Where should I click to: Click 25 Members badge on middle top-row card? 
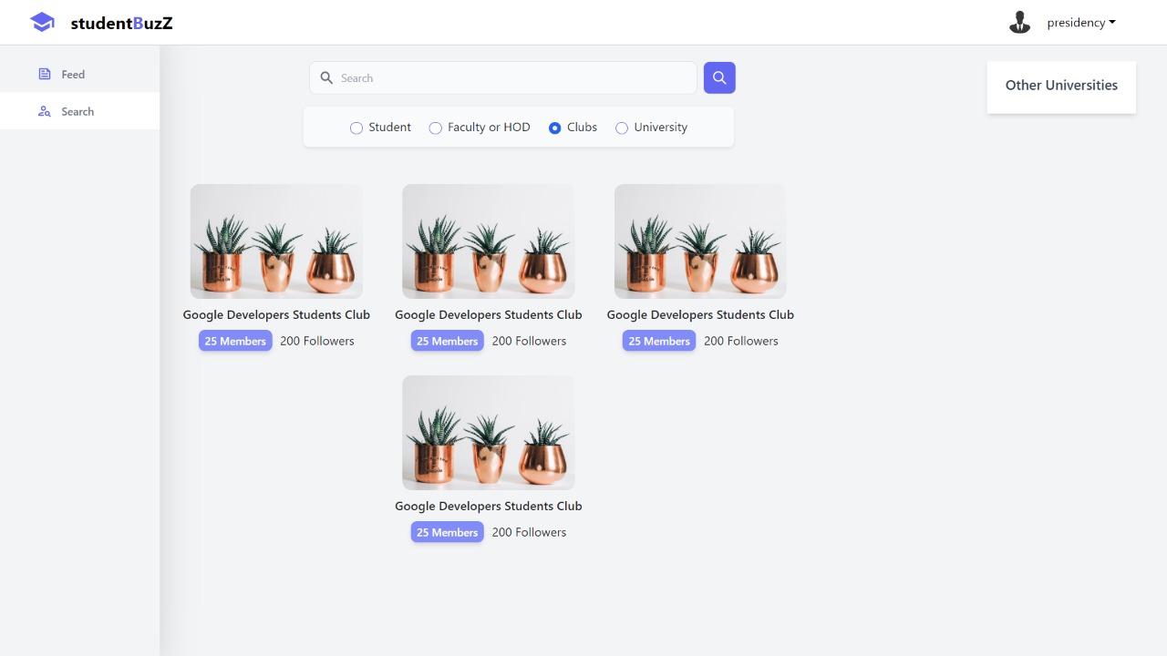447,341
